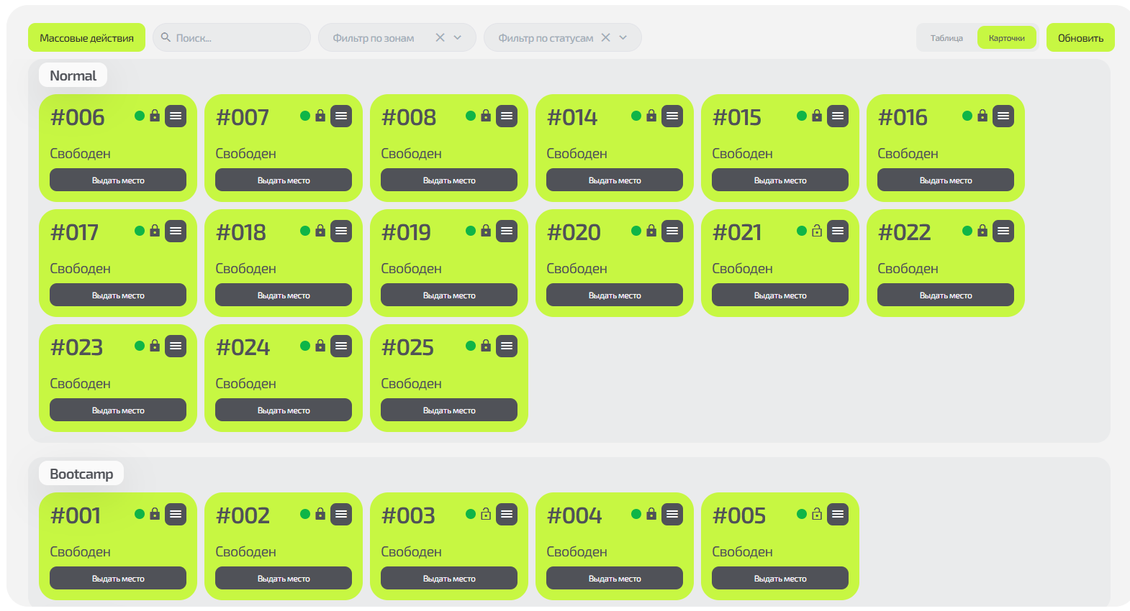
Task: Click the menu icon on card #020
Action: coord(672,231)
